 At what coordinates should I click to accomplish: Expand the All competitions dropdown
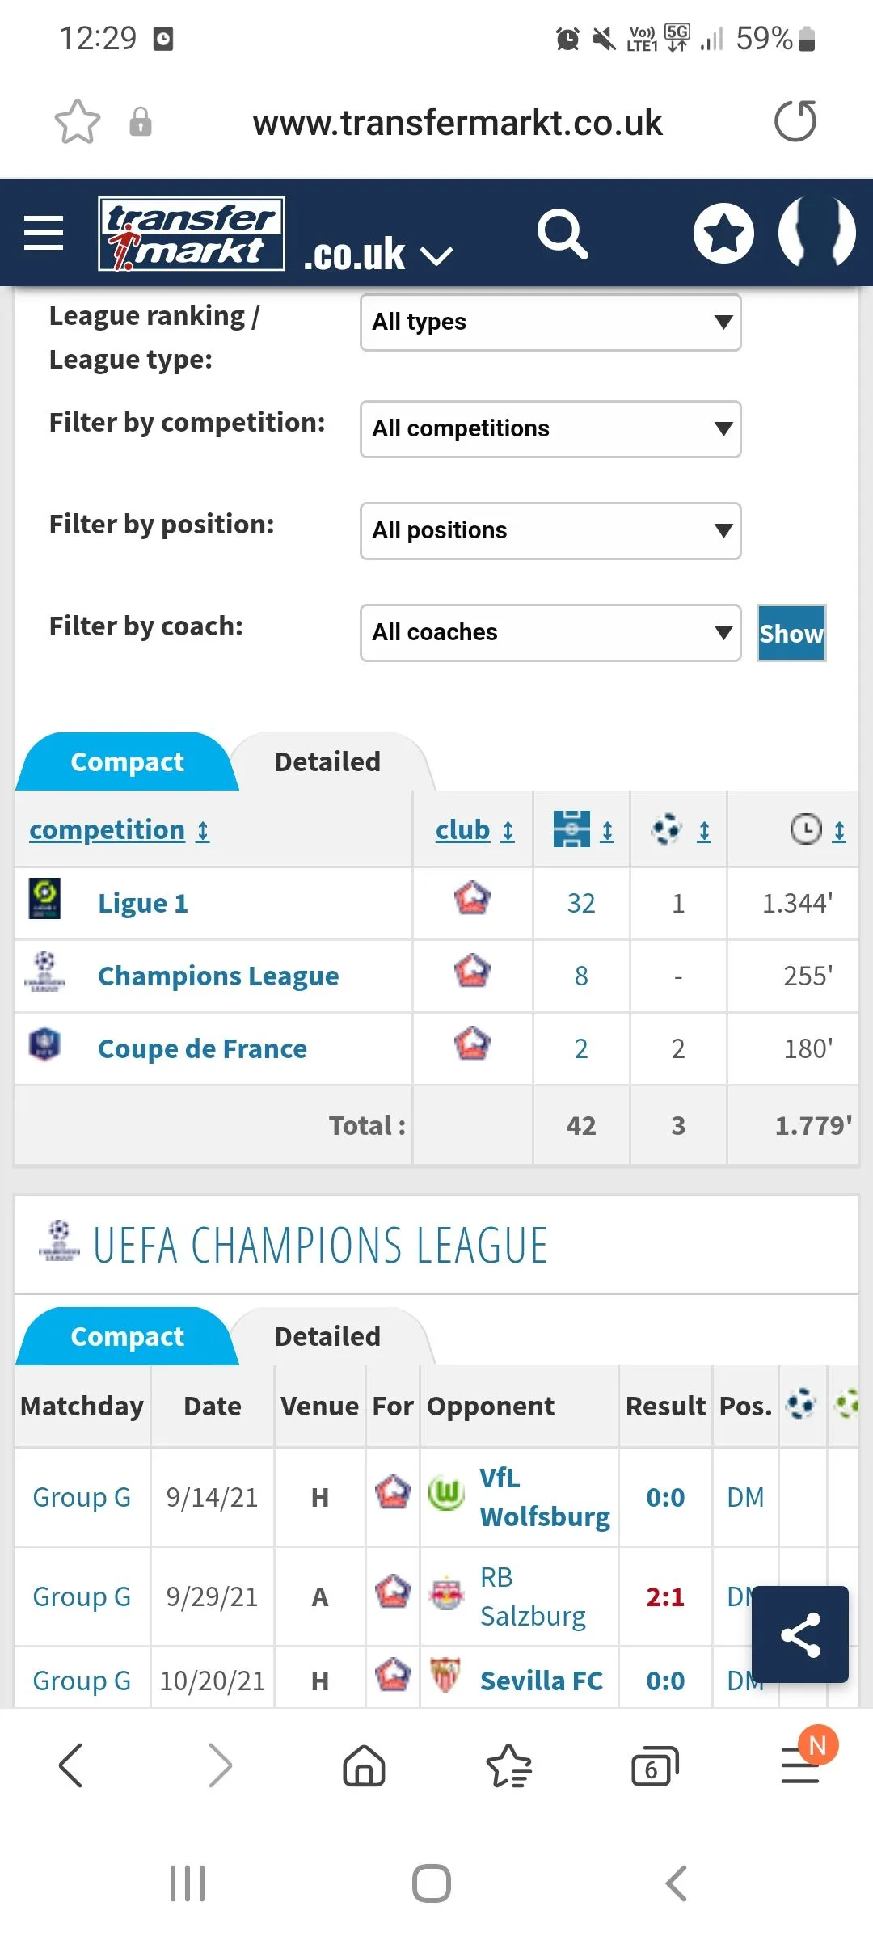tap(550, 428)
